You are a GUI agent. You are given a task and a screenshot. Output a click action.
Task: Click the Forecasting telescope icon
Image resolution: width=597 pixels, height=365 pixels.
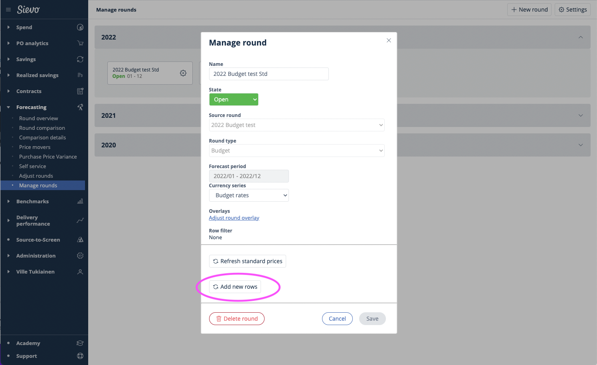click(x=80, y=107)
